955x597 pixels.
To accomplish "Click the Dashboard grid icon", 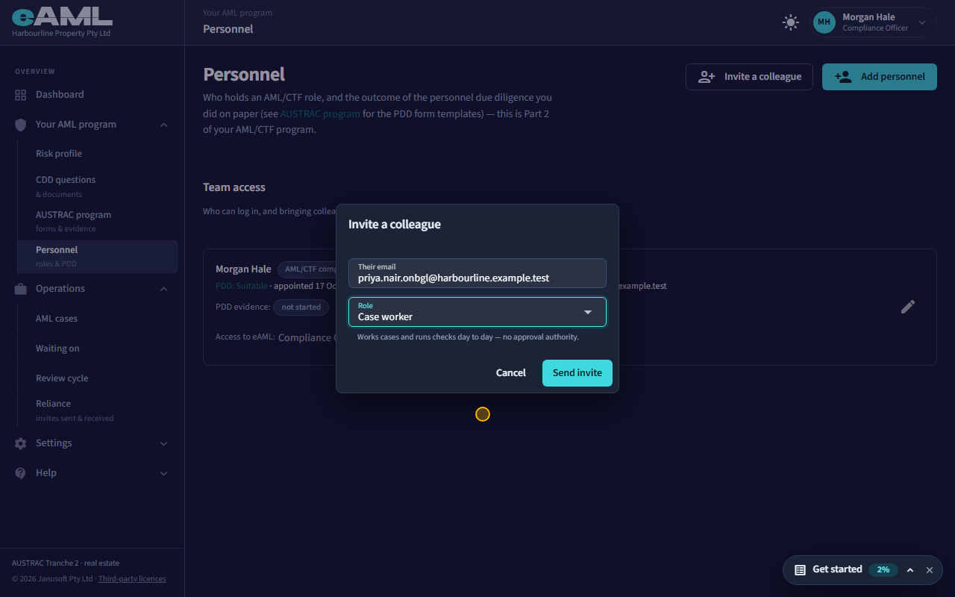I will coord(21,95).
